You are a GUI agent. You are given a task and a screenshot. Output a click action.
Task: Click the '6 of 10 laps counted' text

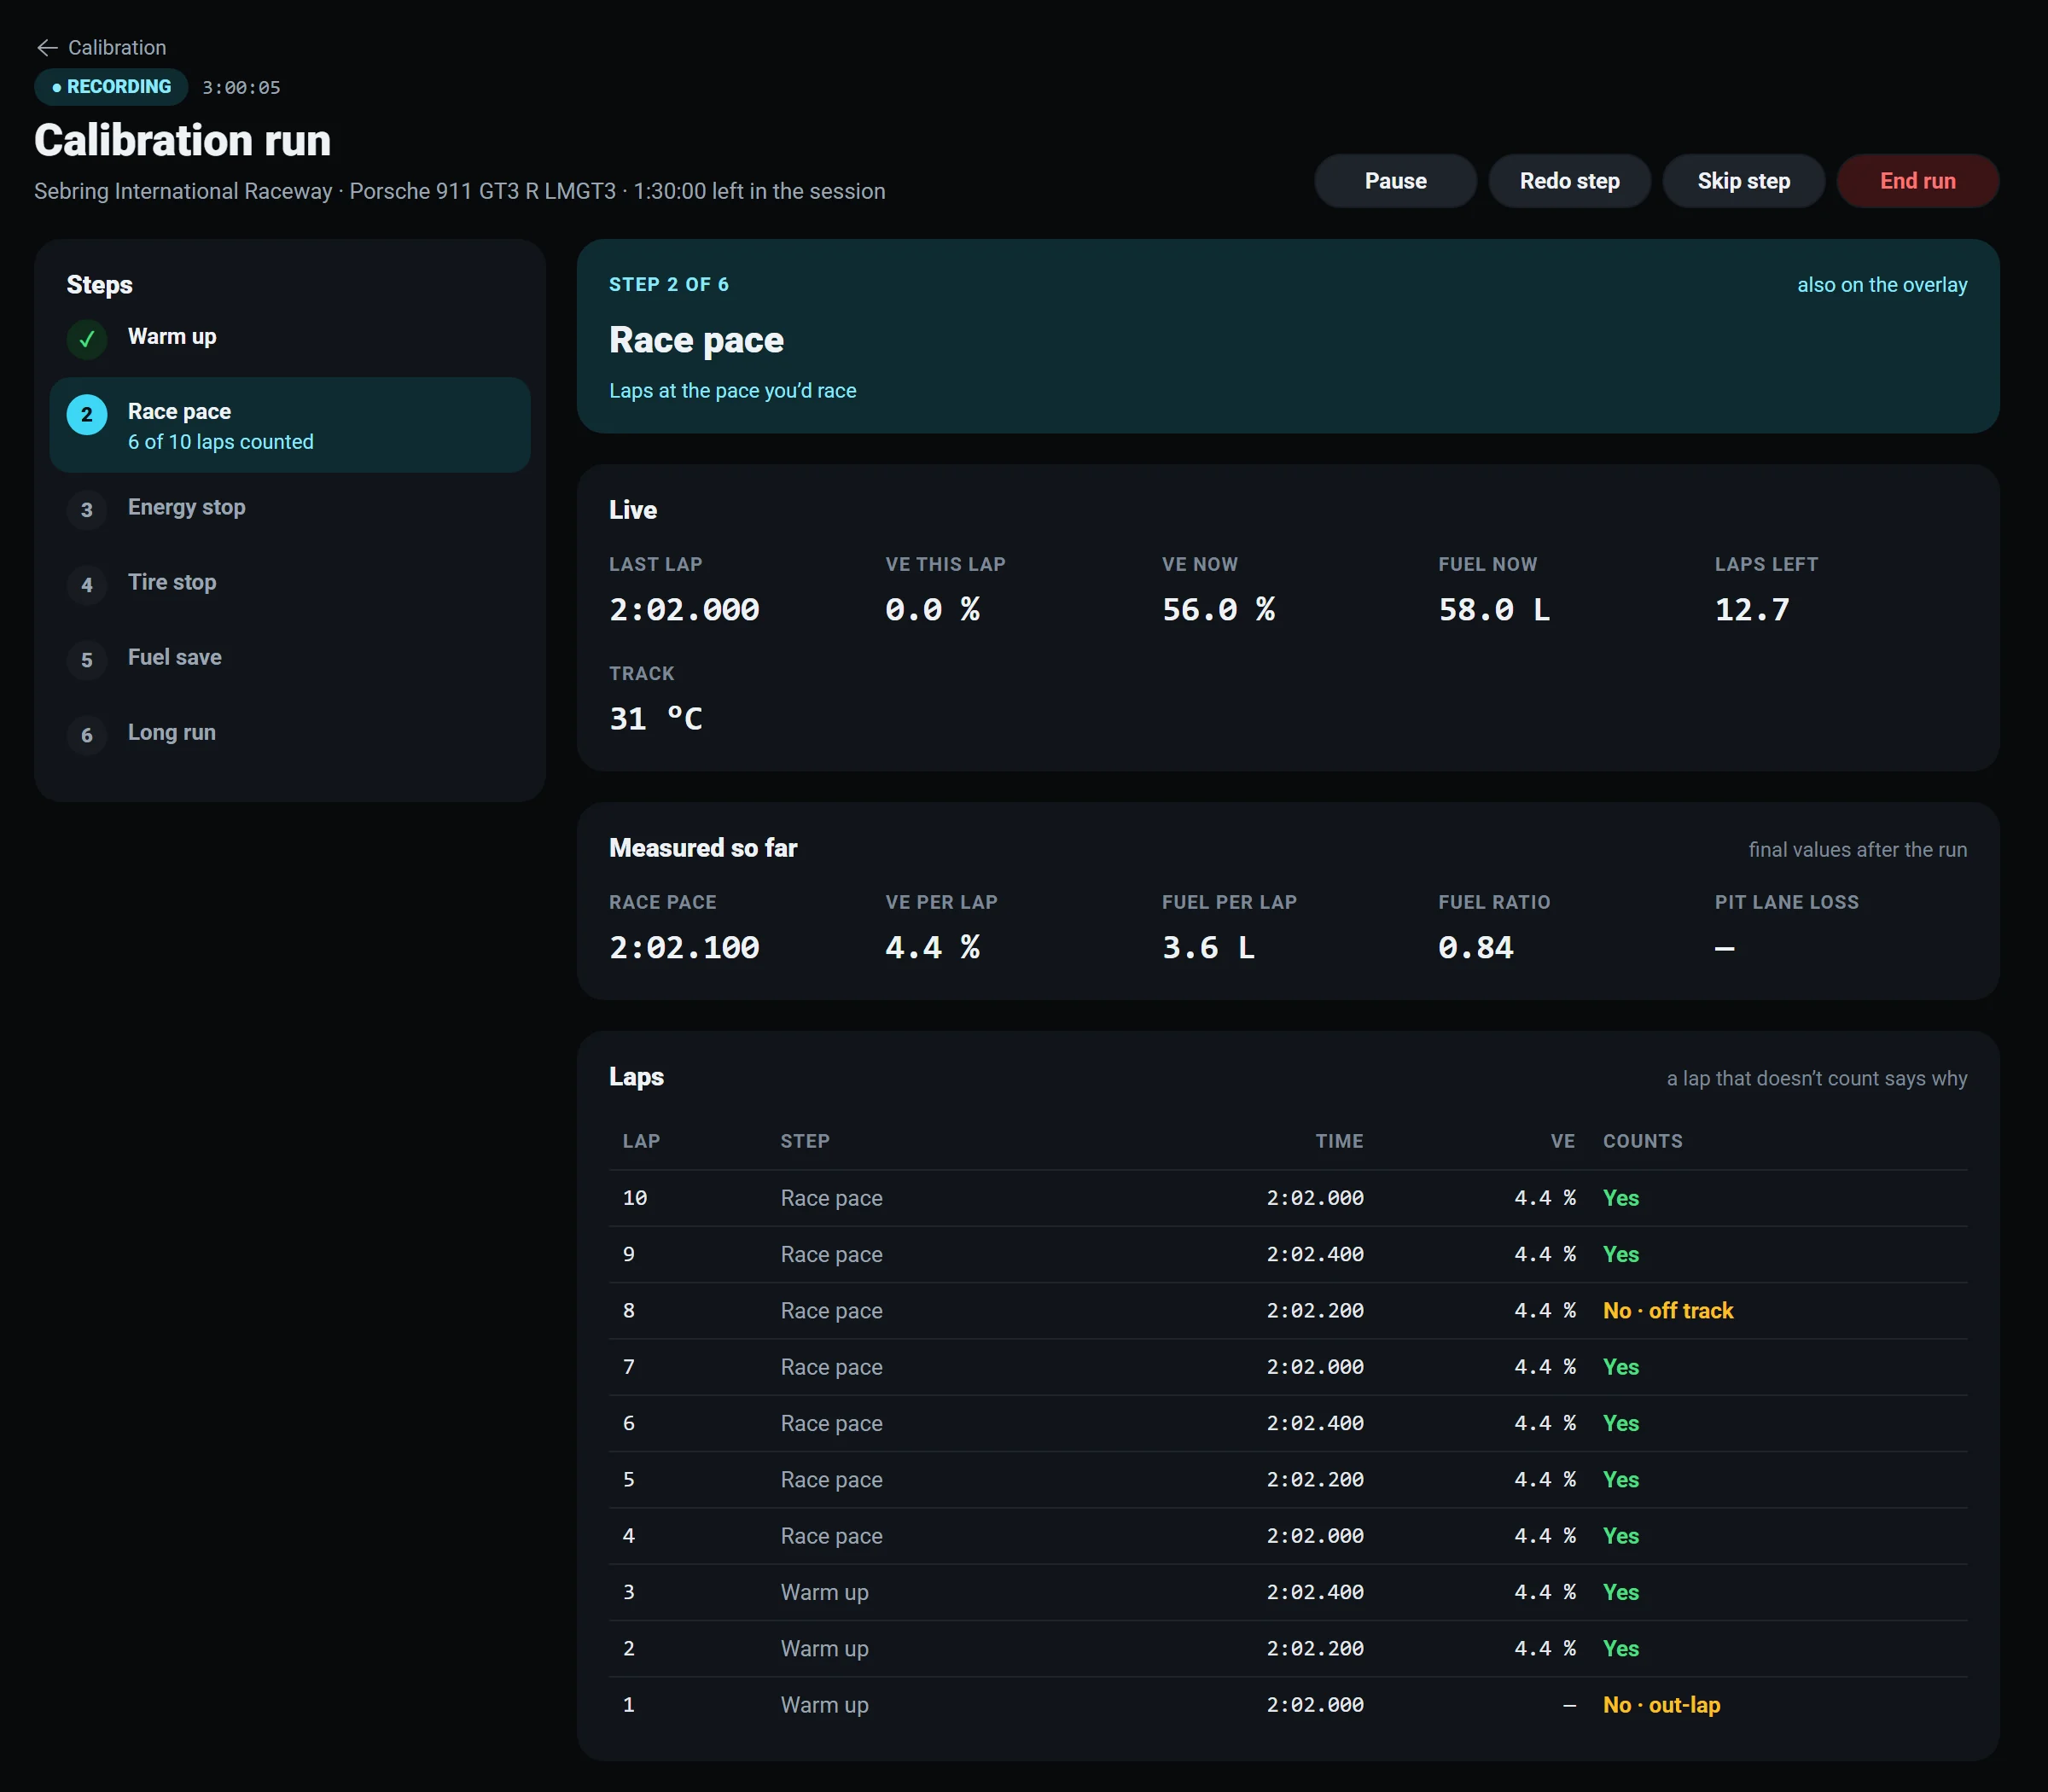220,442
